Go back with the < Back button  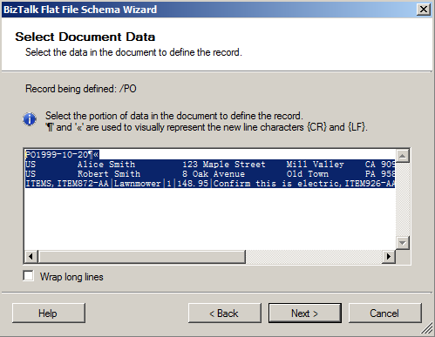click(x=225, y=313)
